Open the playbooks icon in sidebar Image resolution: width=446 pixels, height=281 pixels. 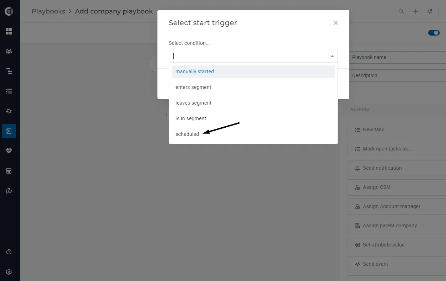(9, 131)
